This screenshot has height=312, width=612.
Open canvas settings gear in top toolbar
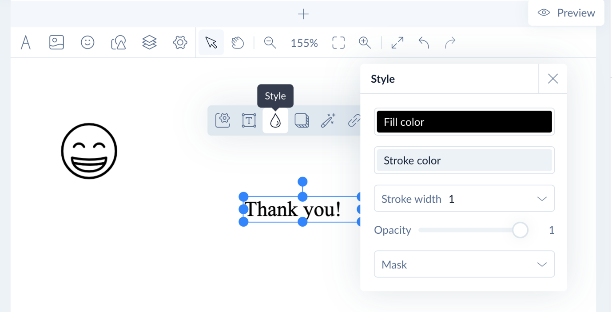coord(180,43)
